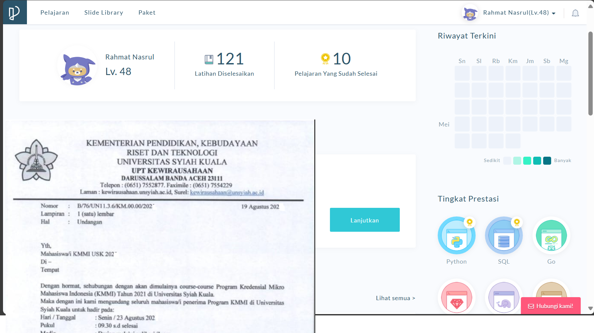Click the Python label under the badge
594x333 pixels.
pos(457,262)
